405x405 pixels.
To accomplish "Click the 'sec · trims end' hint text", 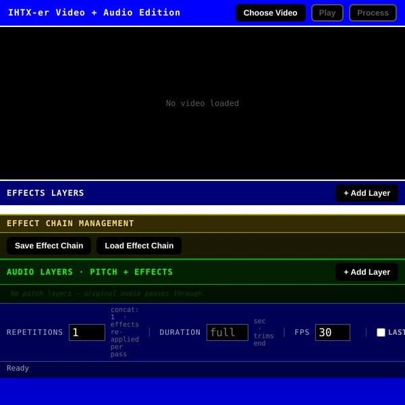I will [263, 332].
